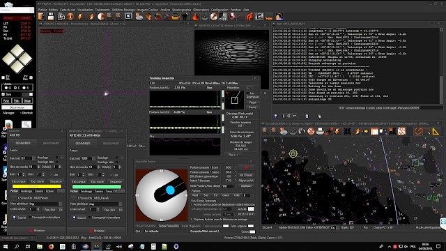Click green progress bar in ARTEMIS CCD panel
446x251 pixels.
tap(97, 187)
